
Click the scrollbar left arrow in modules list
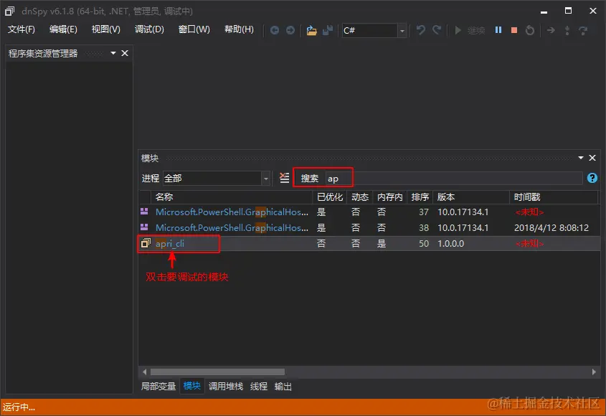[x=145, y=372]
